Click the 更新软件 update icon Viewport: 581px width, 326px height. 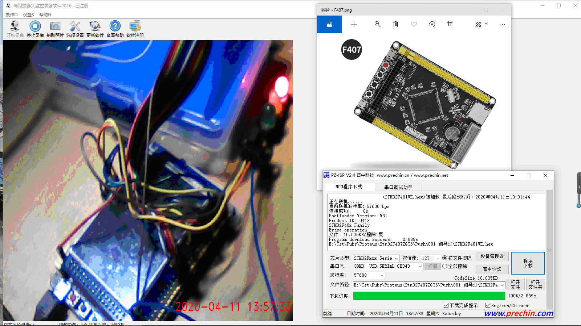tap(95, 26)
